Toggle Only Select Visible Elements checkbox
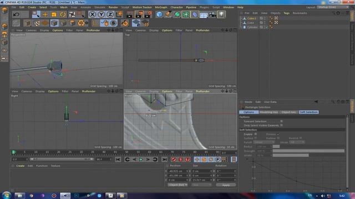 pos(281,125)
